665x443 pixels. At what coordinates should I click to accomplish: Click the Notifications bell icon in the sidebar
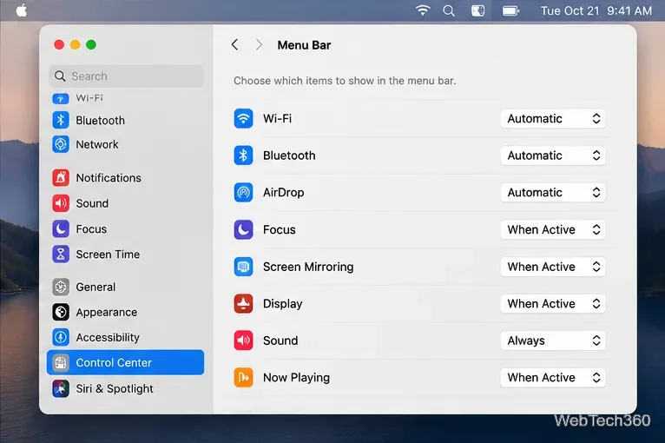61,178
